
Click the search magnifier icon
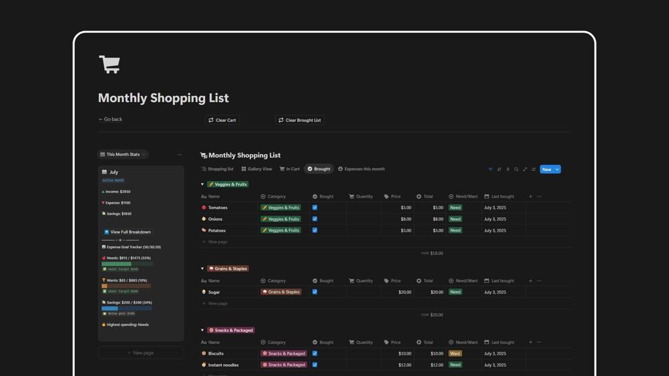[x=517, y=169]
